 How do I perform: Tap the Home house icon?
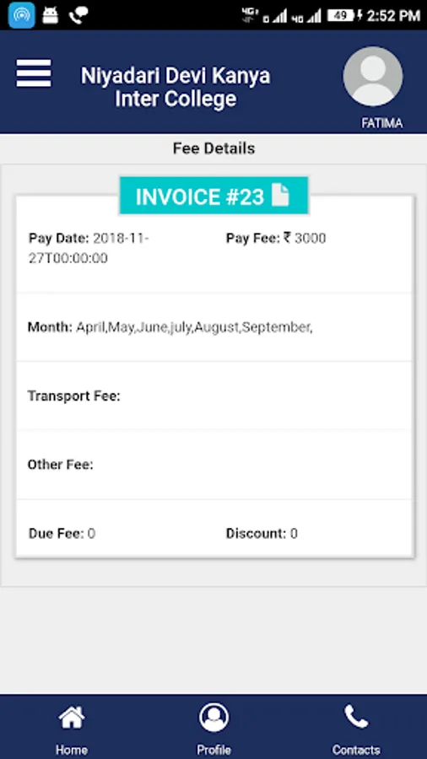tap(72, 718)
